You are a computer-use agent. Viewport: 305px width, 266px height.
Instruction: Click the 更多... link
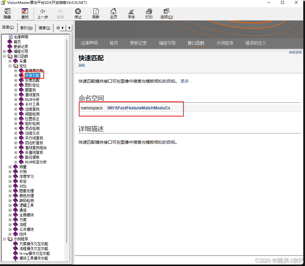pyautogui.click(x=186, y=81)
